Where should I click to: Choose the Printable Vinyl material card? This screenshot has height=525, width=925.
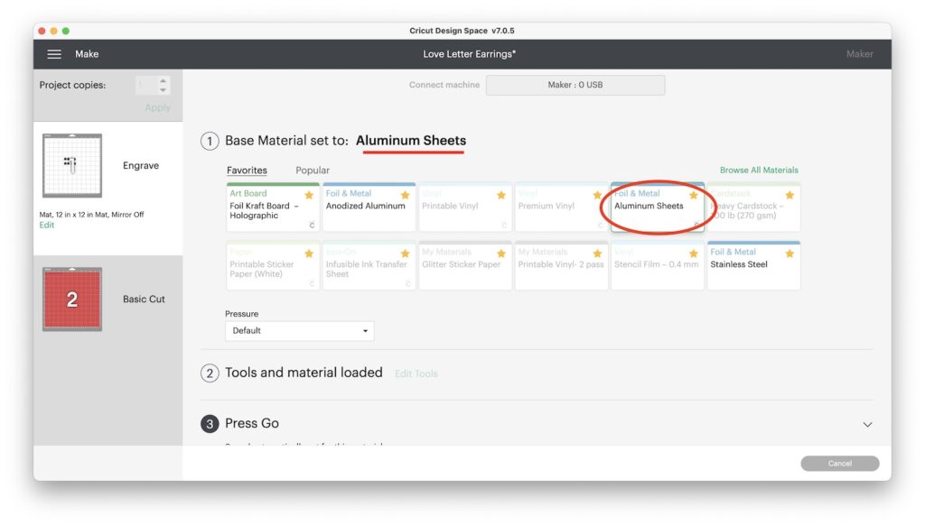point(465,207)
